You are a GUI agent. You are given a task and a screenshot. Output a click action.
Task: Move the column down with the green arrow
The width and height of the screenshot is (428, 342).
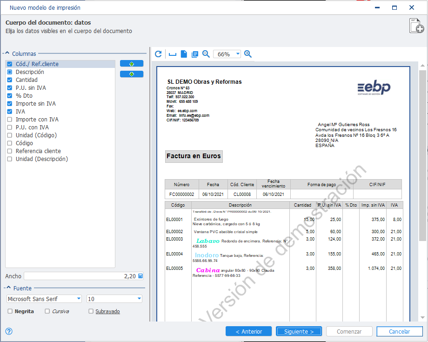pos(132,74)
